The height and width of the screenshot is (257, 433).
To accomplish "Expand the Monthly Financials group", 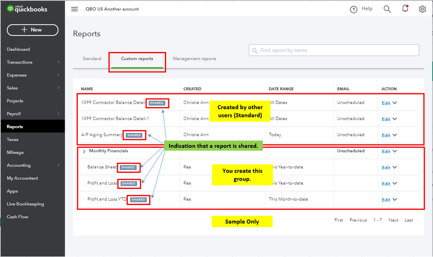I will click(84, 151).
